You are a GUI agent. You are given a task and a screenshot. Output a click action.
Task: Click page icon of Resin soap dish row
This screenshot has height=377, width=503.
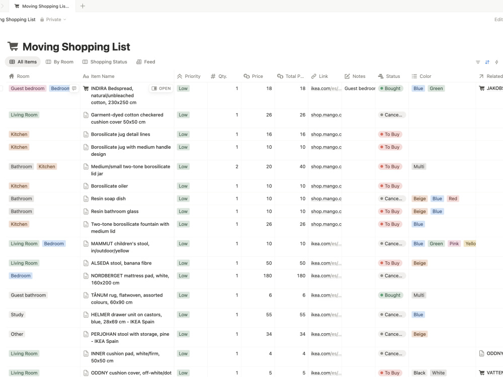click(86, 199)
